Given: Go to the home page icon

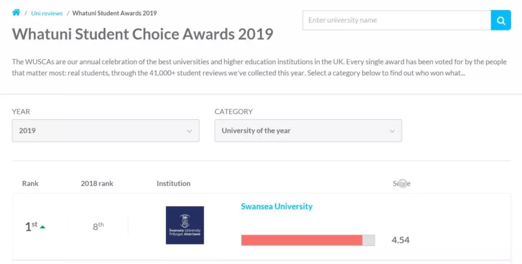Looking at the screenshot, I should pyautogui.click(x=16, y=13).
